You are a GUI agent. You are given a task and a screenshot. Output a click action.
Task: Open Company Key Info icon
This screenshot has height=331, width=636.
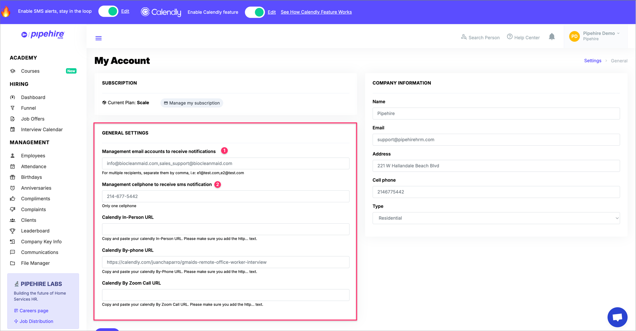[x=13, y=242]
